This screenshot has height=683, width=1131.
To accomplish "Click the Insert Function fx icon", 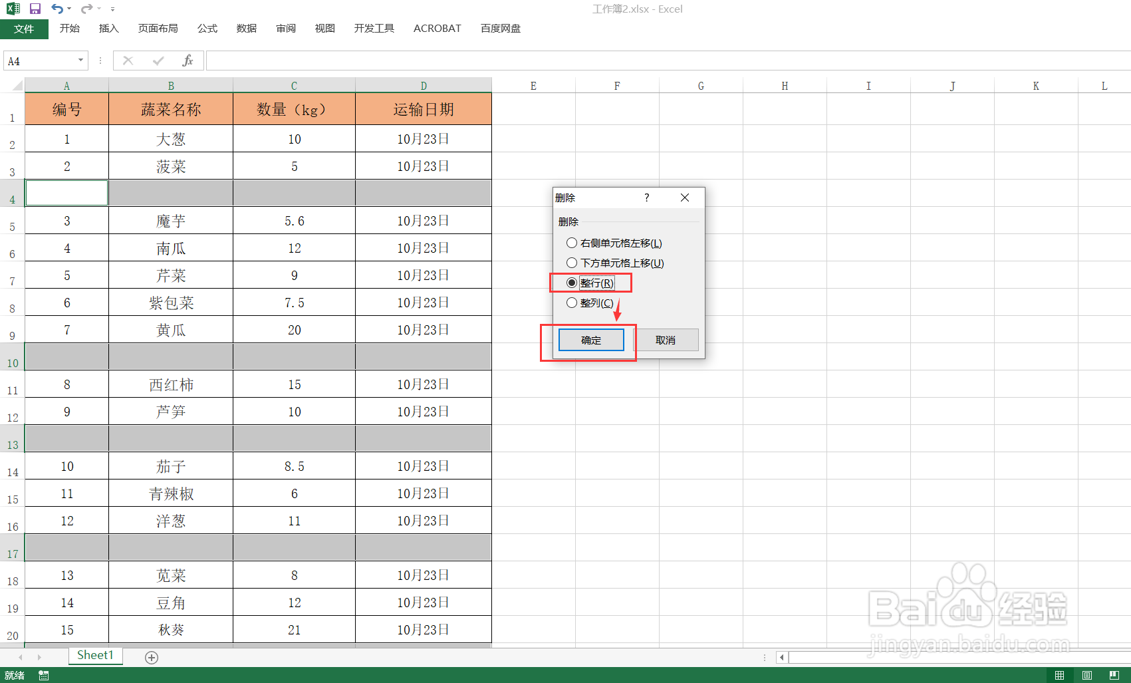I will tap(188, 61).
